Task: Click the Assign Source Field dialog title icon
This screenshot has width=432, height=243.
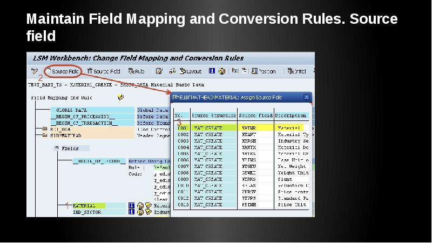Action: tap(175, 97)
